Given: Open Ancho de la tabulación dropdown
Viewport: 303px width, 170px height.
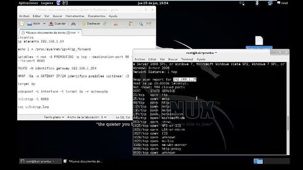Looking at the screenshot, I should point(87,117).
